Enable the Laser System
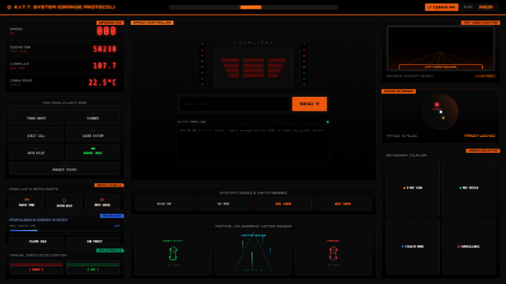Screen dimensions: 506x284 coord(93,134)
